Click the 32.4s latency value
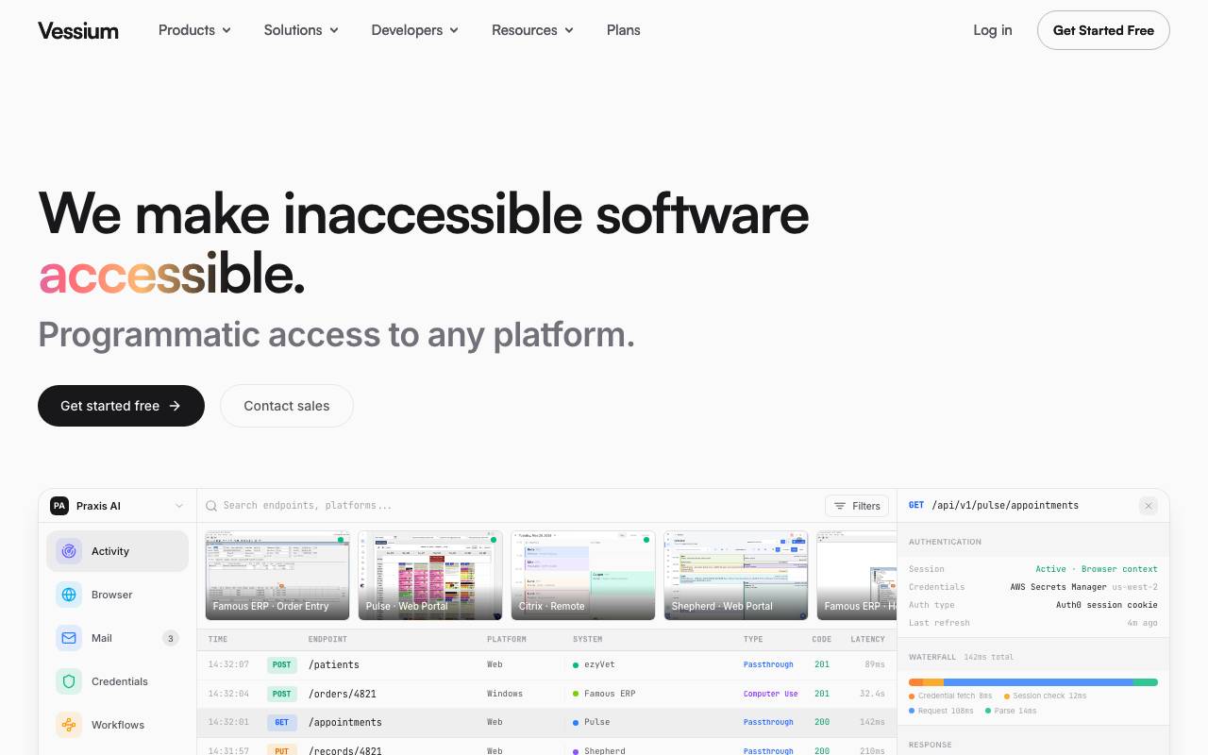This screenshot has height=755, width=1208. [x=872, y=694]
